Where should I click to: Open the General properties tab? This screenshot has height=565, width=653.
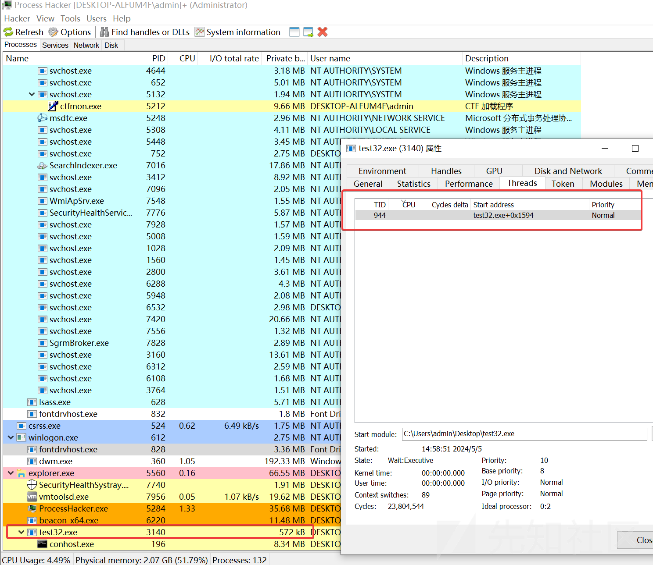click(368, 184)
